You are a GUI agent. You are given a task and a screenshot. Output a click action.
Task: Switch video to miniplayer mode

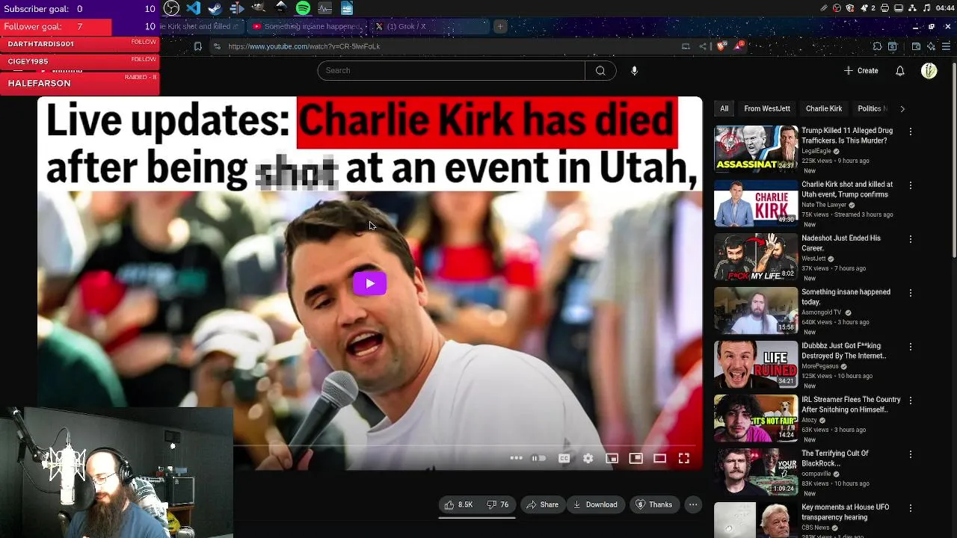[612, 458]
